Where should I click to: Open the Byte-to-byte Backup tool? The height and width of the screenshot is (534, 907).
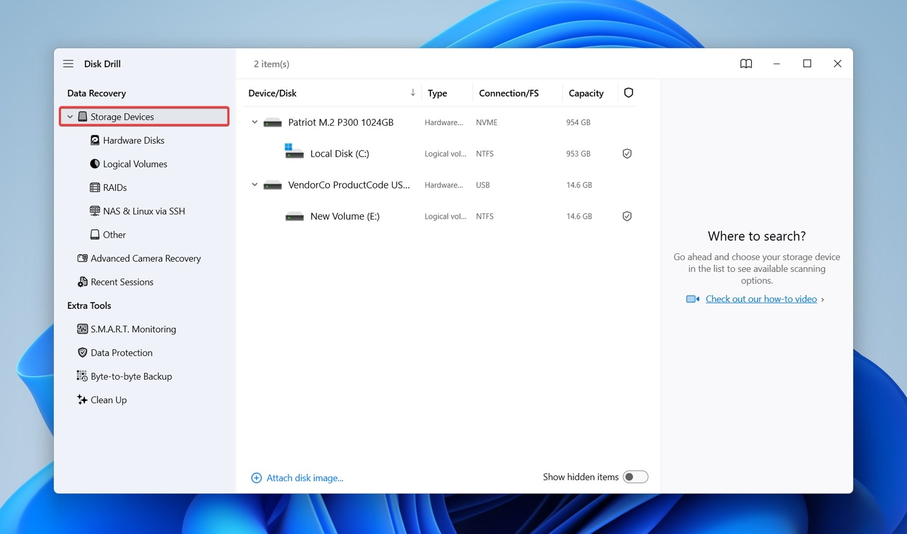click(x=131, y=376)
